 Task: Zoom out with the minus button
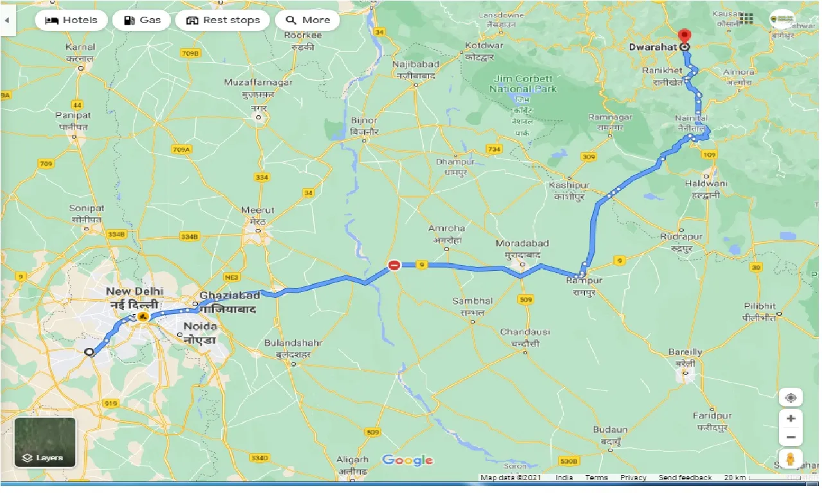click(x=791, y=438)
